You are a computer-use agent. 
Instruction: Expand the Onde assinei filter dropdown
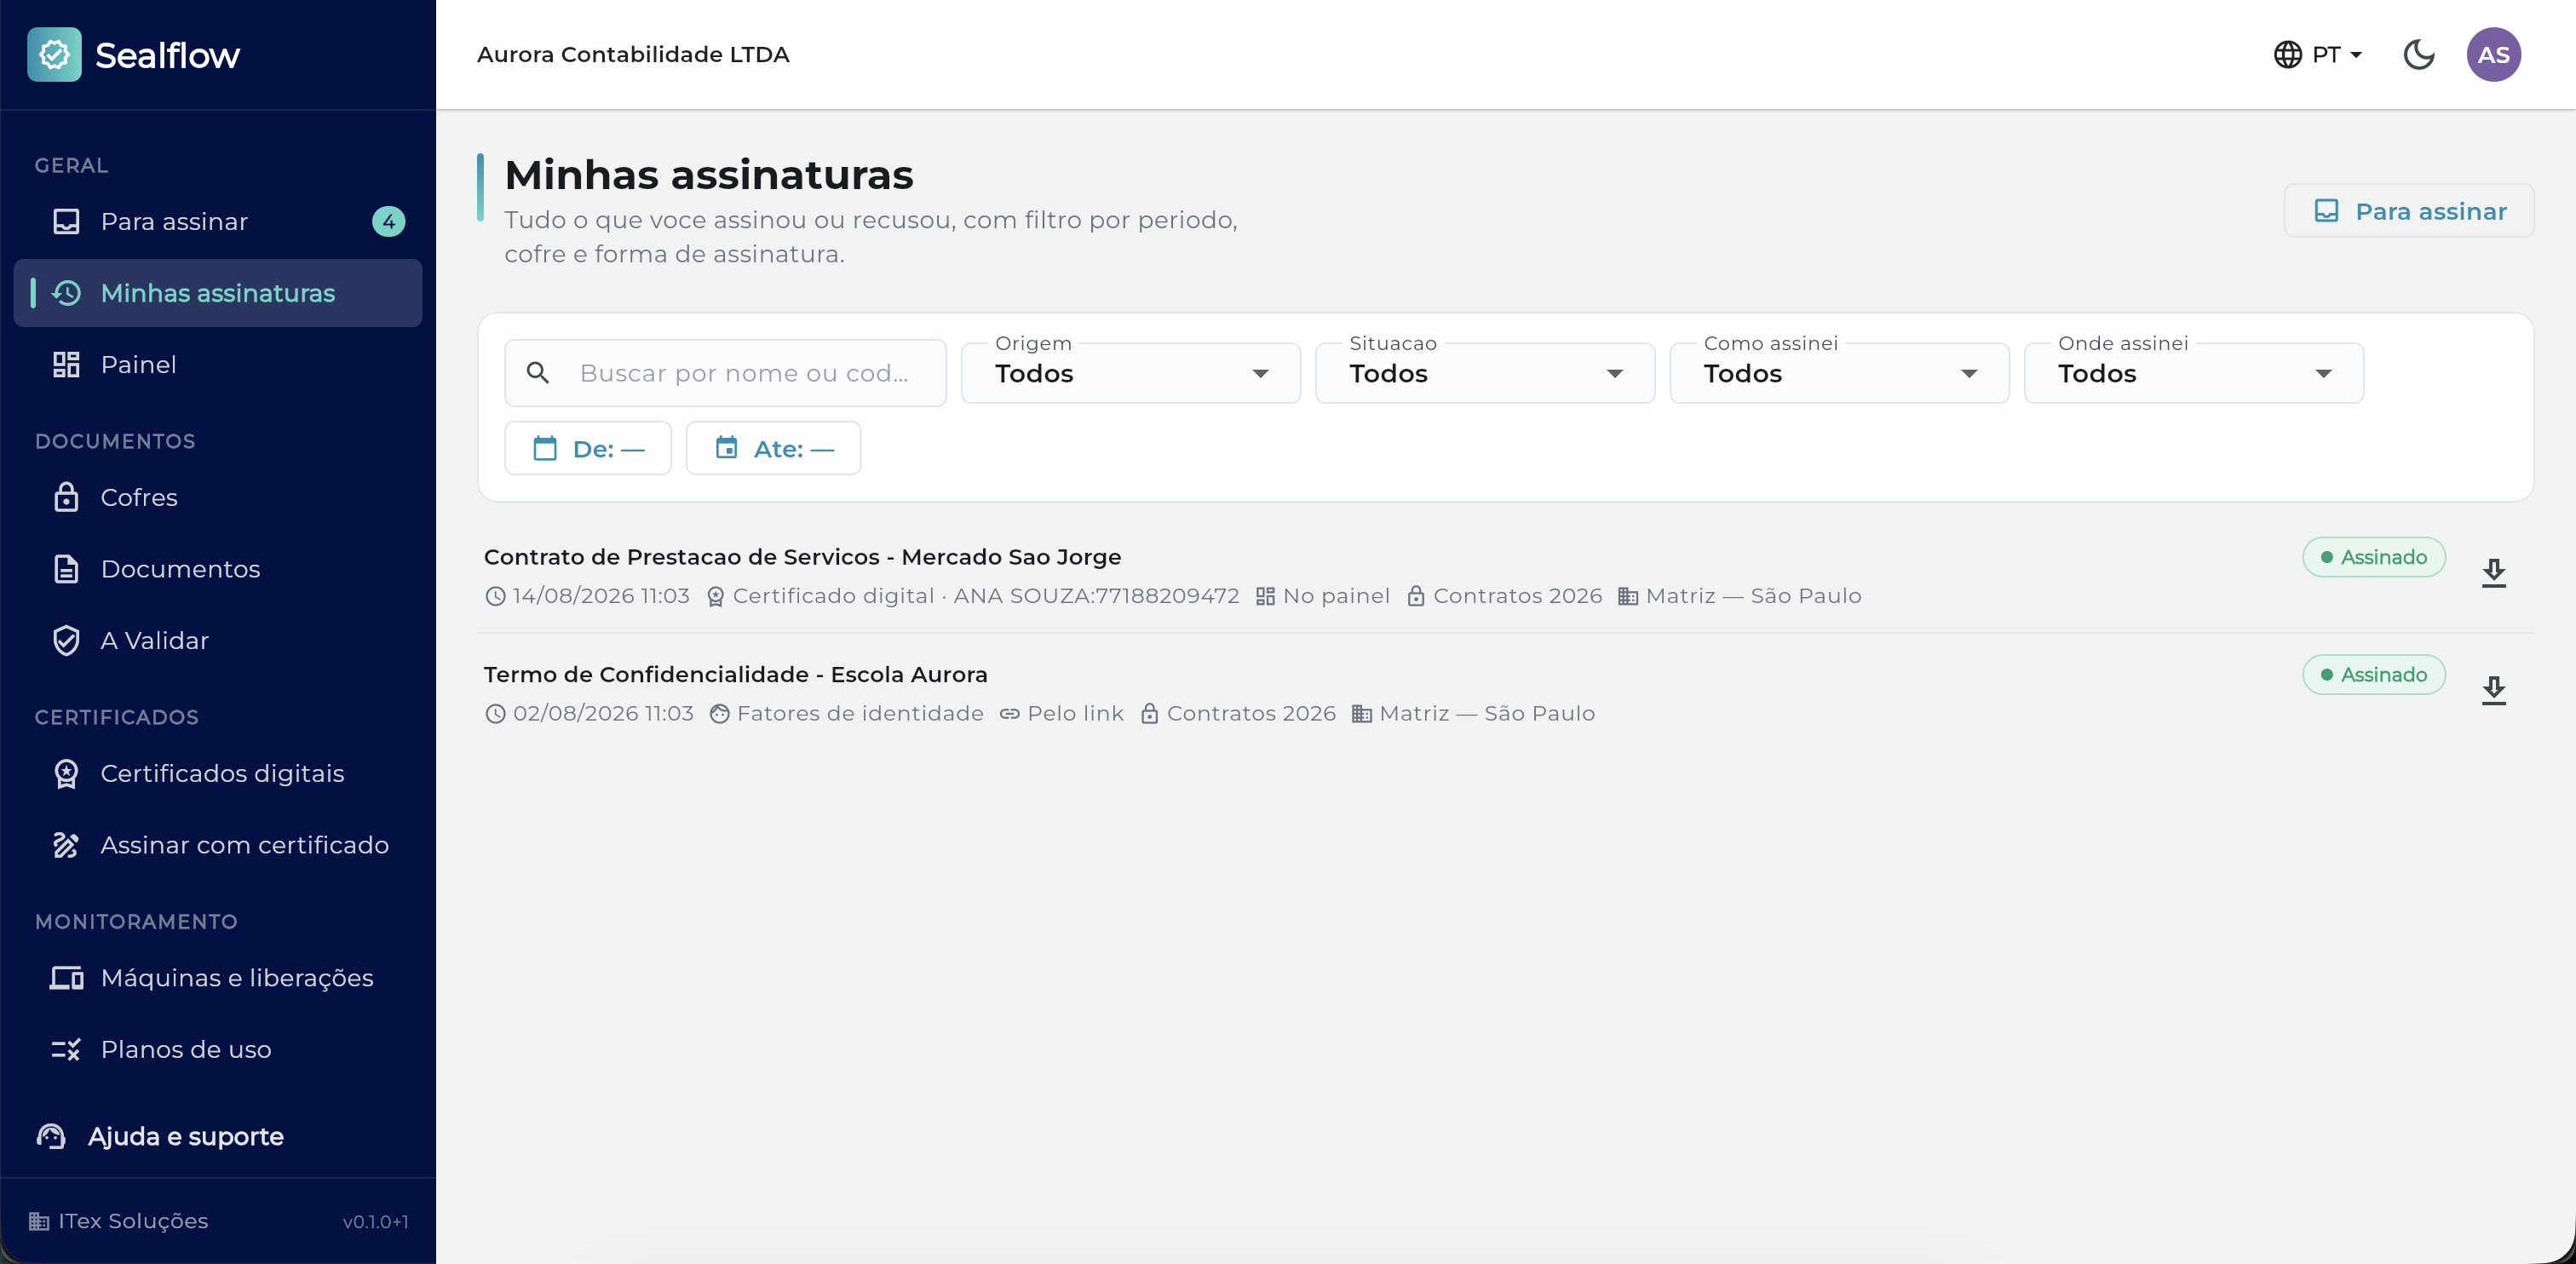pos(2193,373)
